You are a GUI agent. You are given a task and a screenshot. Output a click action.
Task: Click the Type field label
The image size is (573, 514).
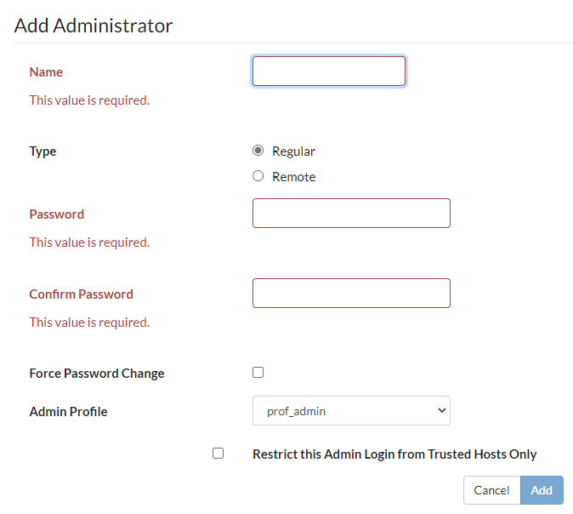coord(43,151)
